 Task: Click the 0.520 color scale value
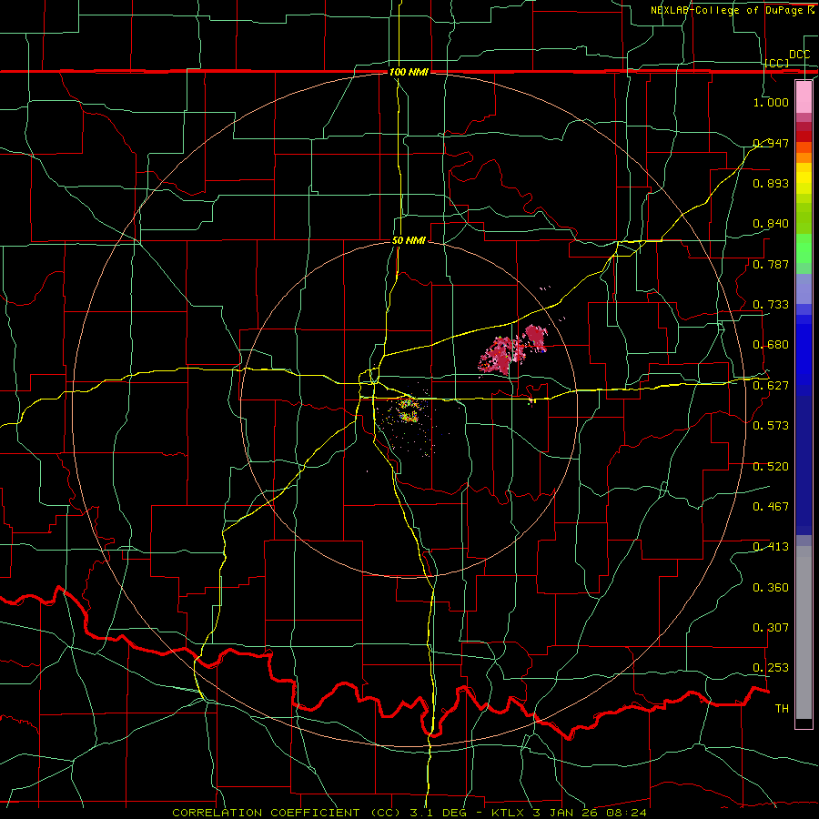click(x=771, y=467)
